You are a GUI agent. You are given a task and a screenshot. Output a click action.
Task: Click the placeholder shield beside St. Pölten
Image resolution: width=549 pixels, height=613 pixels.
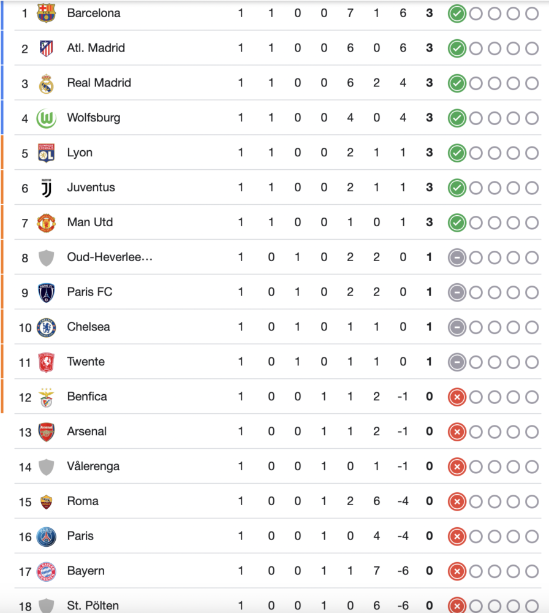point(46,605)
